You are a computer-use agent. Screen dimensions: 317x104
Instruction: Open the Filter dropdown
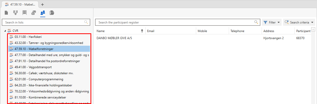pyautogui.click(x=272, y=22)
